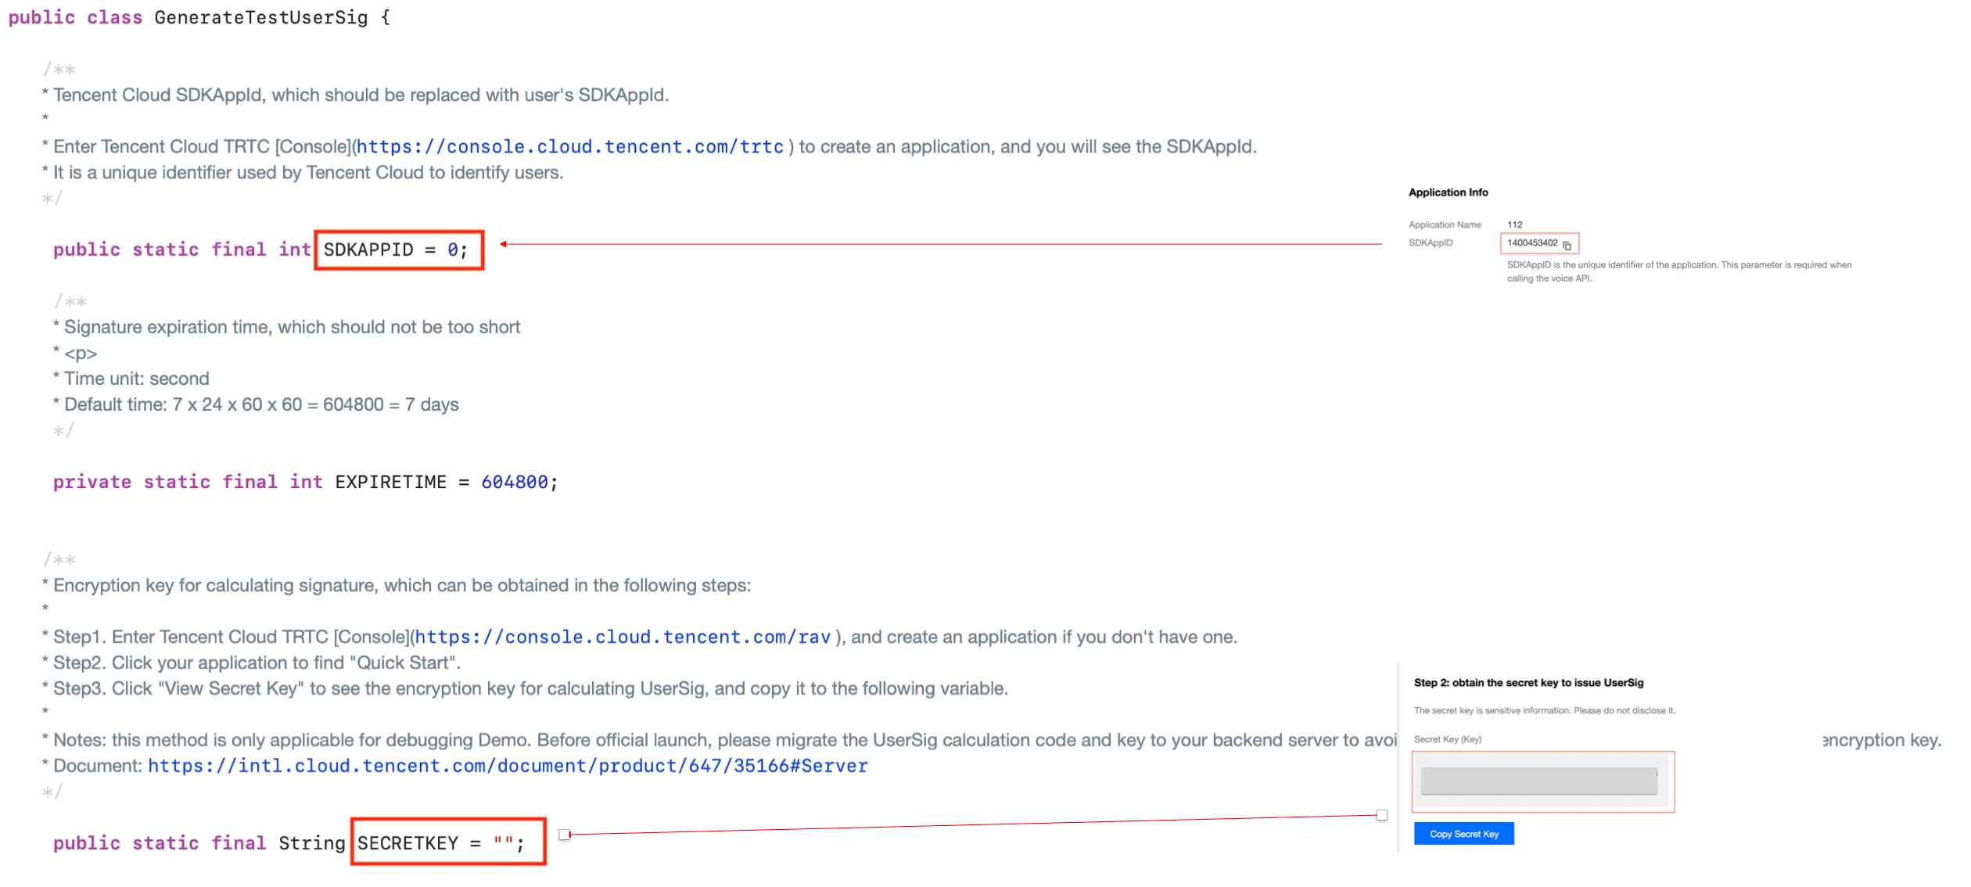This screenshot has width=1971, height=887.
Task: Click the SDKAPPID variable name in code
Action: pyautogui.click(x=368, y=250)
